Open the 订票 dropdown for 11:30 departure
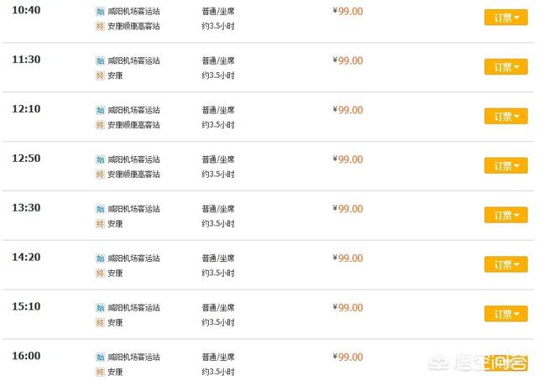Image resolution: width=537 pixels, height=381 pixels. (x=506, y=67)
